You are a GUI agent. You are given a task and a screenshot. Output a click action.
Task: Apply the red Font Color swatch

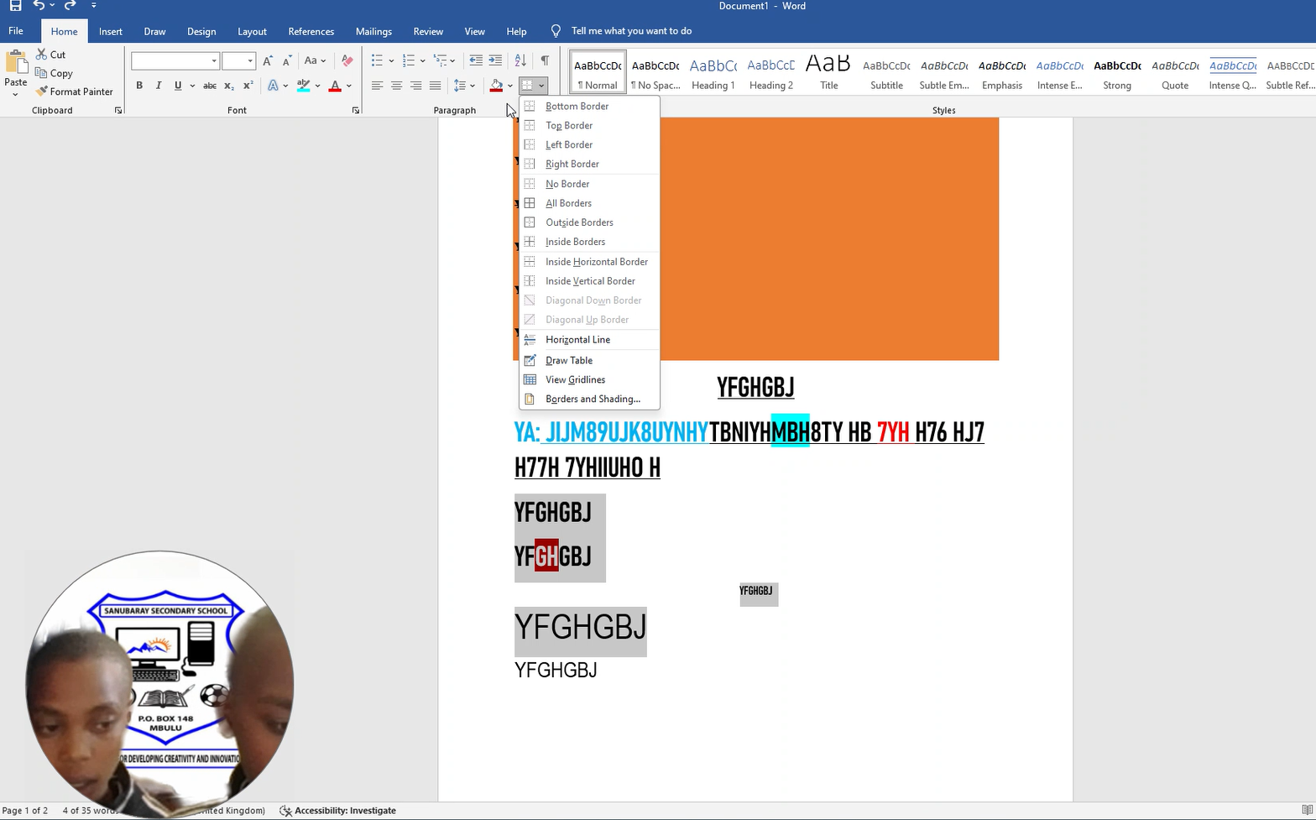pyautogui.click(x=335, y=86)
